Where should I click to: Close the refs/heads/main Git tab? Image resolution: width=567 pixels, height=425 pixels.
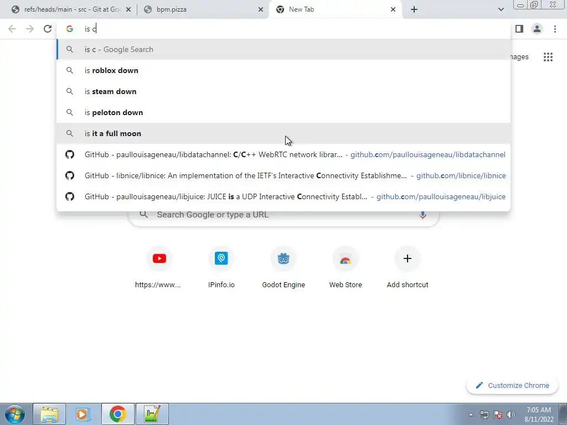coord(128,9)
